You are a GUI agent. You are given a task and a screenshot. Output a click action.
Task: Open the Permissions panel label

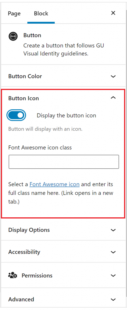(37, 275)
